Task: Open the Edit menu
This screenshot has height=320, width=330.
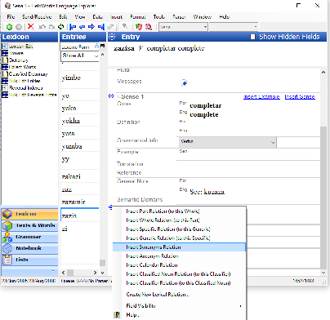Action: click(63, 17)
